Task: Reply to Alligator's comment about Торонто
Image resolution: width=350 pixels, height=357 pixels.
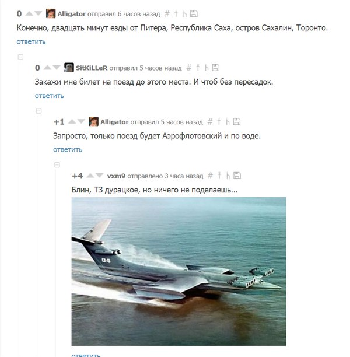Action: (x=31, y=42)
